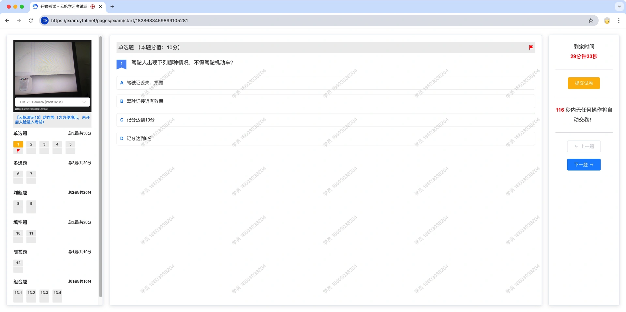Click the red flag to mark the question
Viewport: 626px width, 312px height.
[531, 47]
